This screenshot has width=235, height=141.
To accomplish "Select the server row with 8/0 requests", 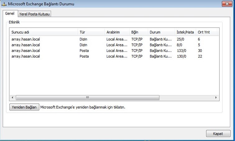I will point(114,45).
